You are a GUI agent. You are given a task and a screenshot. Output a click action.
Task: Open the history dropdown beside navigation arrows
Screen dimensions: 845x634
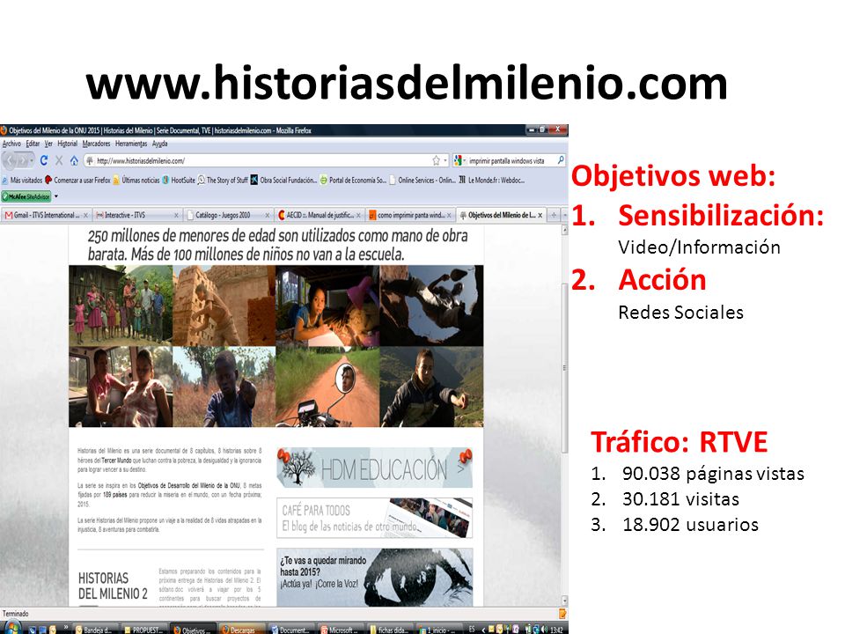(x=32, y=160)
